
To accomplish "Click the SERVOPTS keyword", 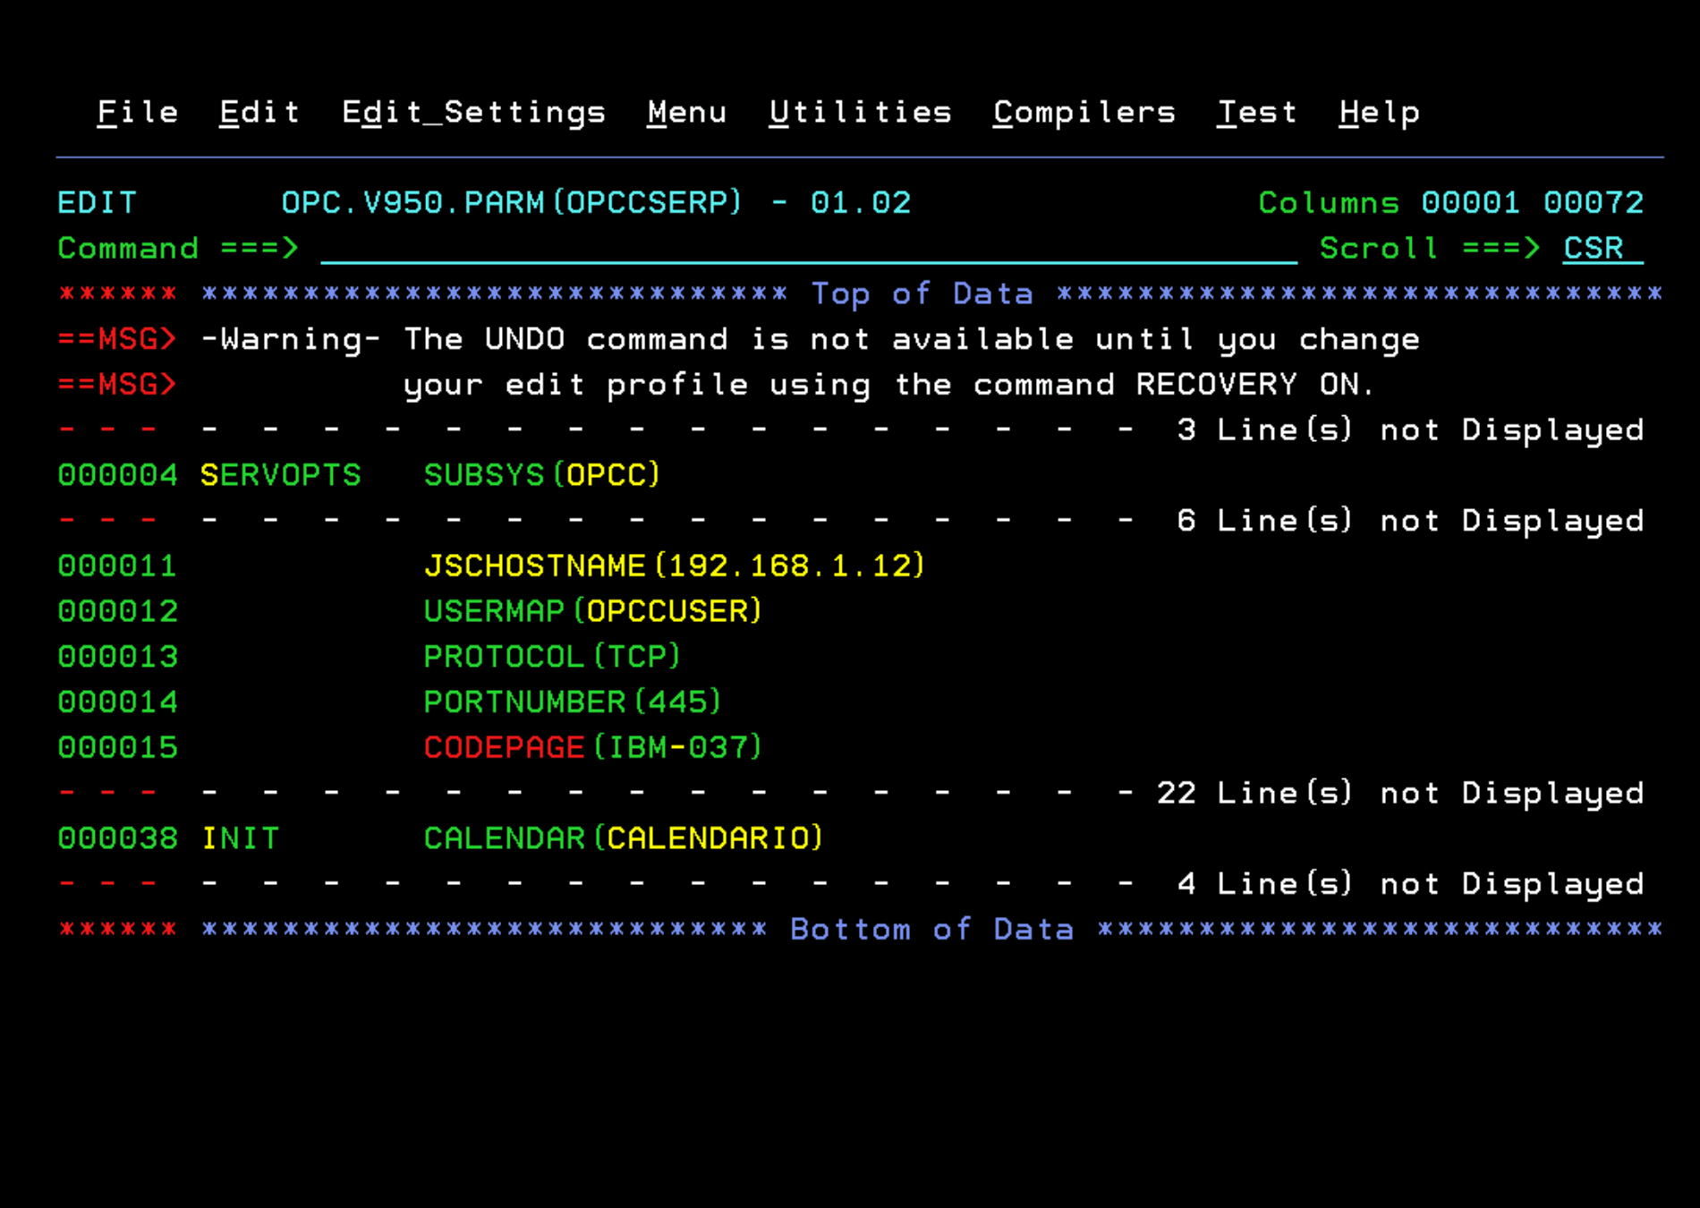I will 281,475.
